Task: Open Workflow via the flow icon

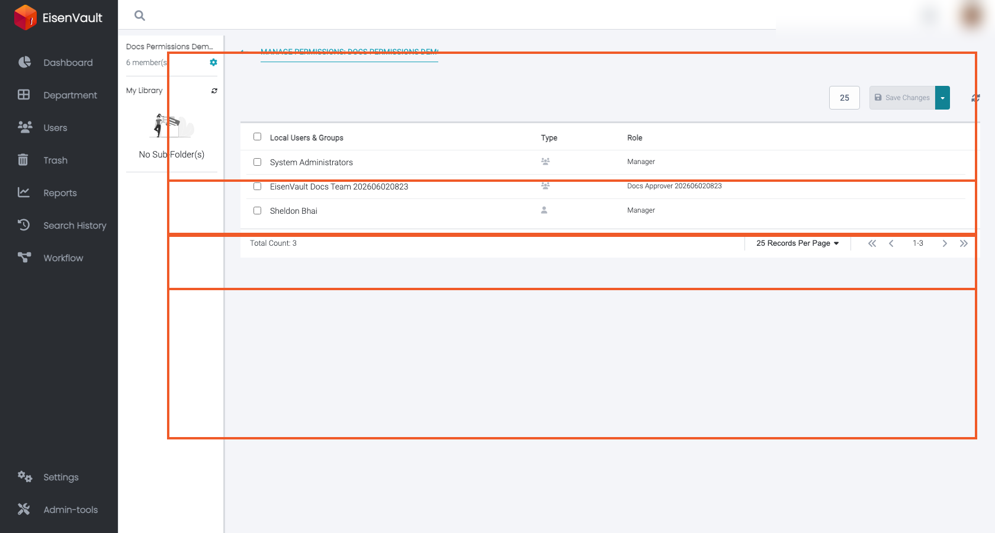Action: click(x=24, y=258)
